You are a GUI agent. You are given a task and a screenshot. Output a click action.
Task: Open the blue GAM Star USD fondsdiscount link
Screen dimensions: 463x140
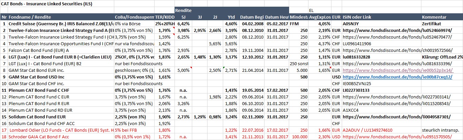tap(380, 77)
